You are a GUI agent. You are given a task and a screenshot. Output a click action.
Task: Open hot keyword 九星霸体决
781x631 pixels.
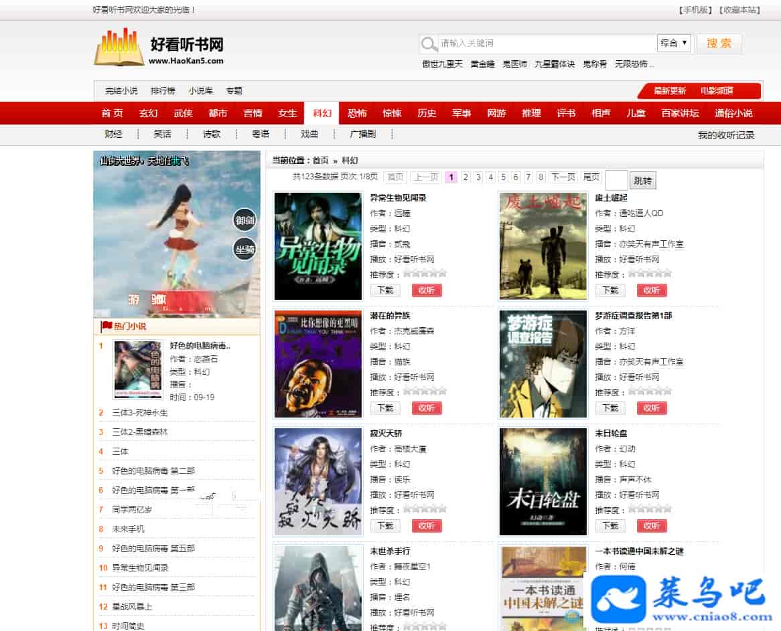pos(555,64)
